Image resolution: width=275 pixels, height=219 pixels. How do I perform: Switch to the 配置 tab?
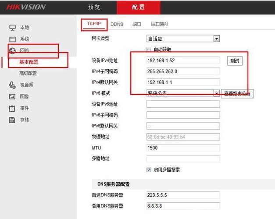[x=138, y=7]
